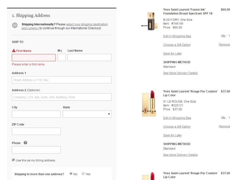Save the Fusion Ink foundation for later
The image size is (242, 180).
[x=172, y=53]
